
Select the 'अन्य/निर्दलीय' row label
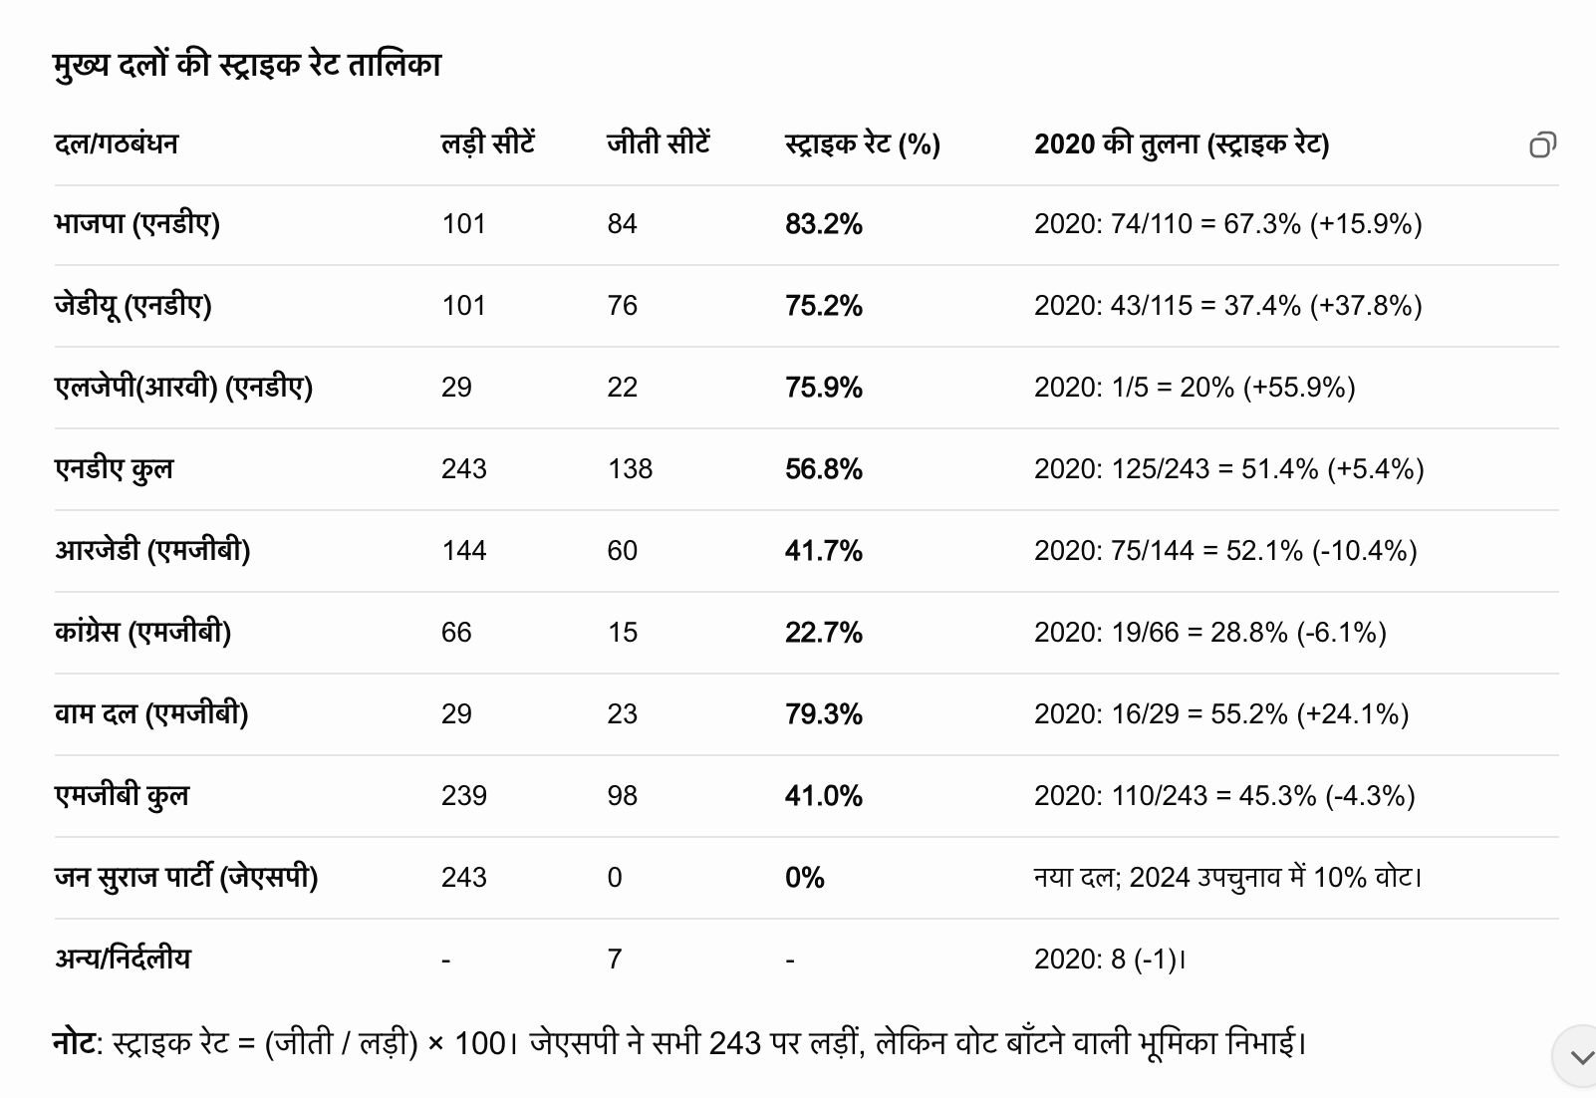click(x=123, y=959)
